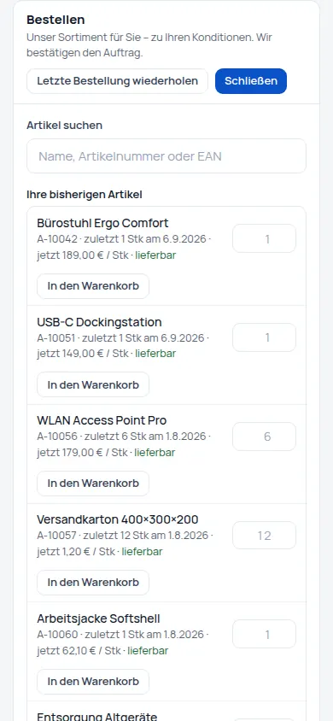
Task: Click the Arbeitsjacke Softshell quantity input
Action: 264,634
